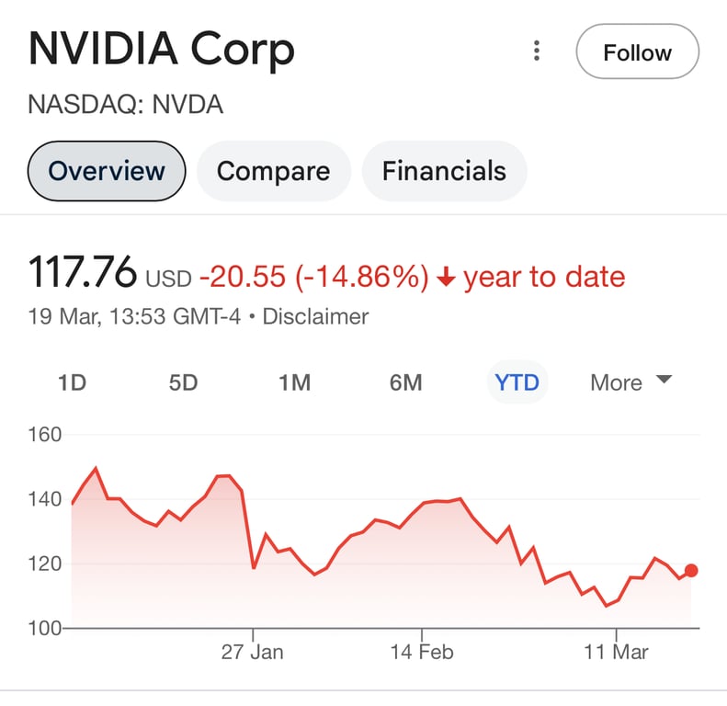This screenshot has height=706, width=727.
Task: Open the three-dot more options menu
Action: coord(537,51)
